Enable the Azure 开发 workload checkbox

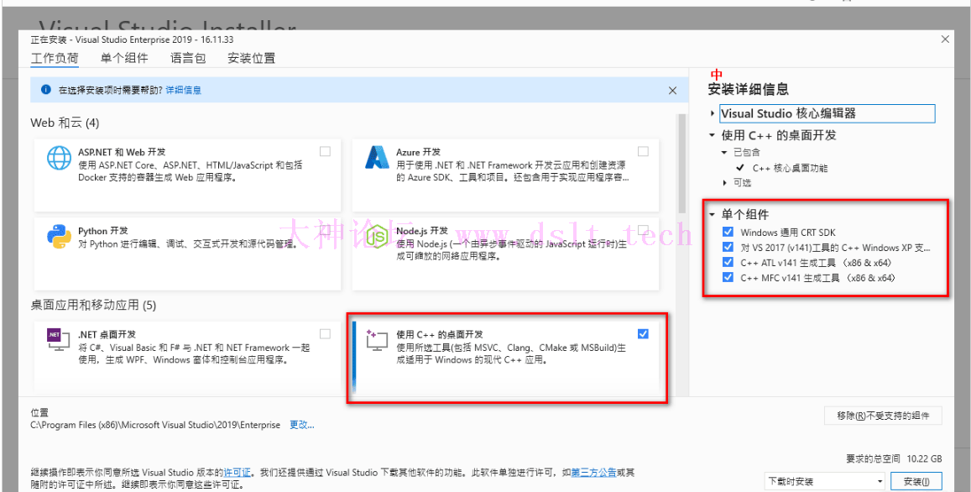(x=643, y=151)
